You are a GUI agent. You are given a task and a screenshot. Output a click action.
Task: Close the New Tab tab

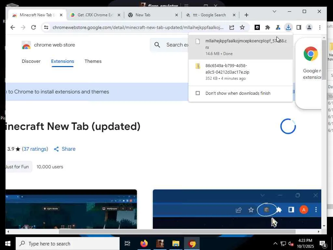[177, 15]
